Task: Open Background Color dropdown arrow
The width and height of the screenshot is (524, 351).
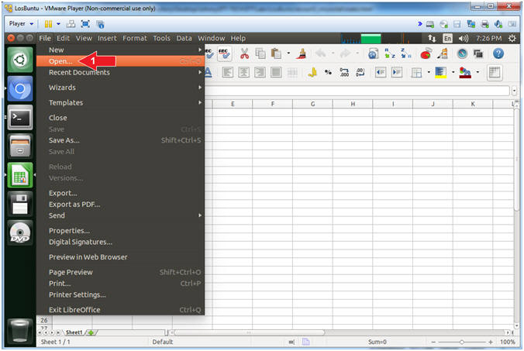Action: pyautogui.click(x=453, y=72)
